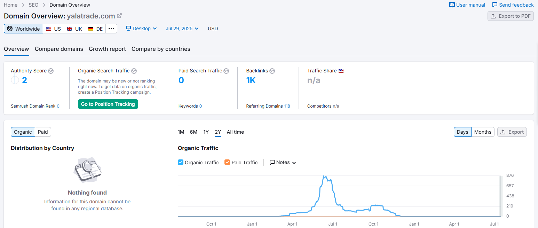Set chart granularity to Months
The height and width of the screenshot is (228, 538).
(x=483, y=132)
